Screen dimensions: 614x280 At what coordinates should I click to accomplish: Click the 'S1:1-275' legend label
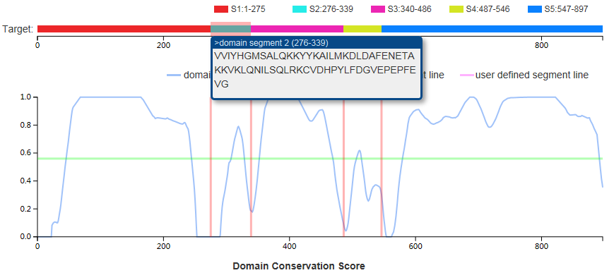click(248, 9)
